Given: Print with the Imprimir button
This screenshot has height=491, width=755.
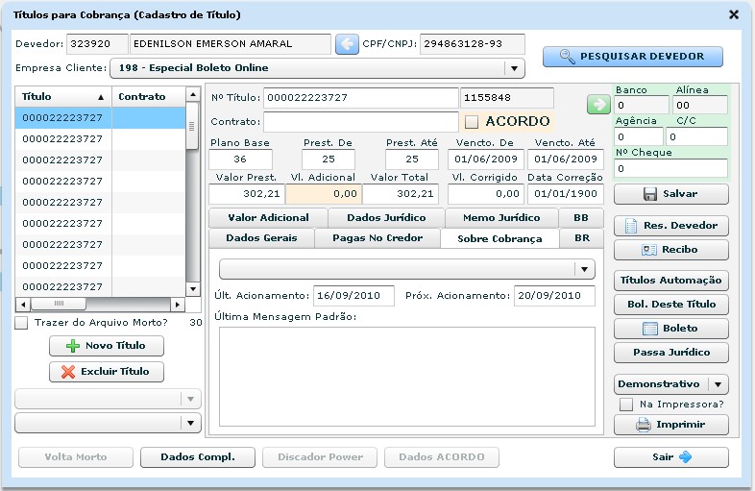Looking at the screenshot, I should click(x=670, y=425).
